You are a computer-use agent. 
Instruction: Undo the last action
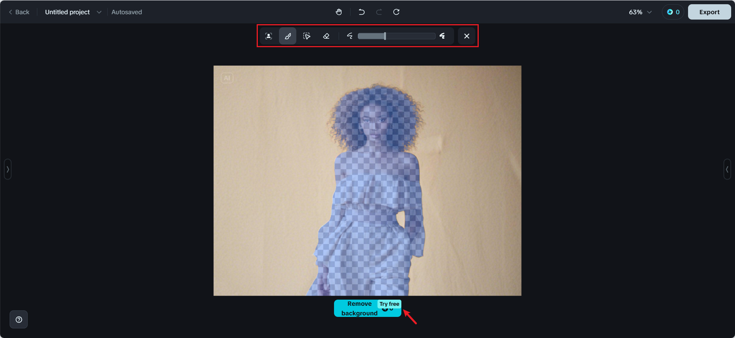pyautogui.click(x=361, y=12)
